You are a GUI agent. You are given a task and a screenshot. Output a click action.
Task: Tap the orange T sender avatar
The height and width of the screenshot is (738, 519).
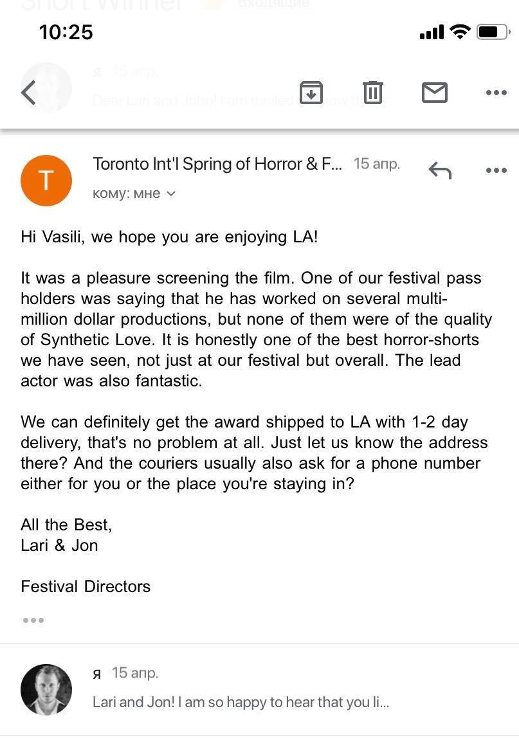point(46,181)
